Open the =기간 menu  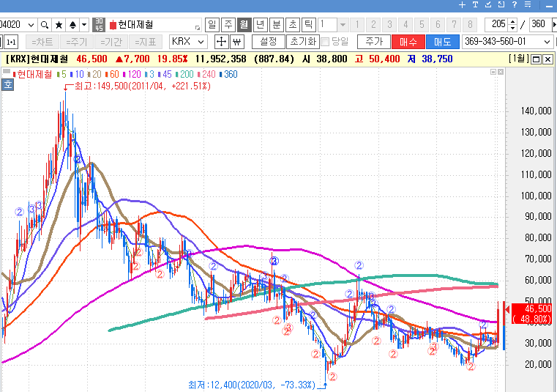tap(111, 42)
